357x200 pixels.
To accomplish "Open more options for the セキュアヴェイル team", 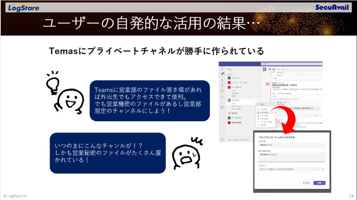I will (x=257, y=101).
